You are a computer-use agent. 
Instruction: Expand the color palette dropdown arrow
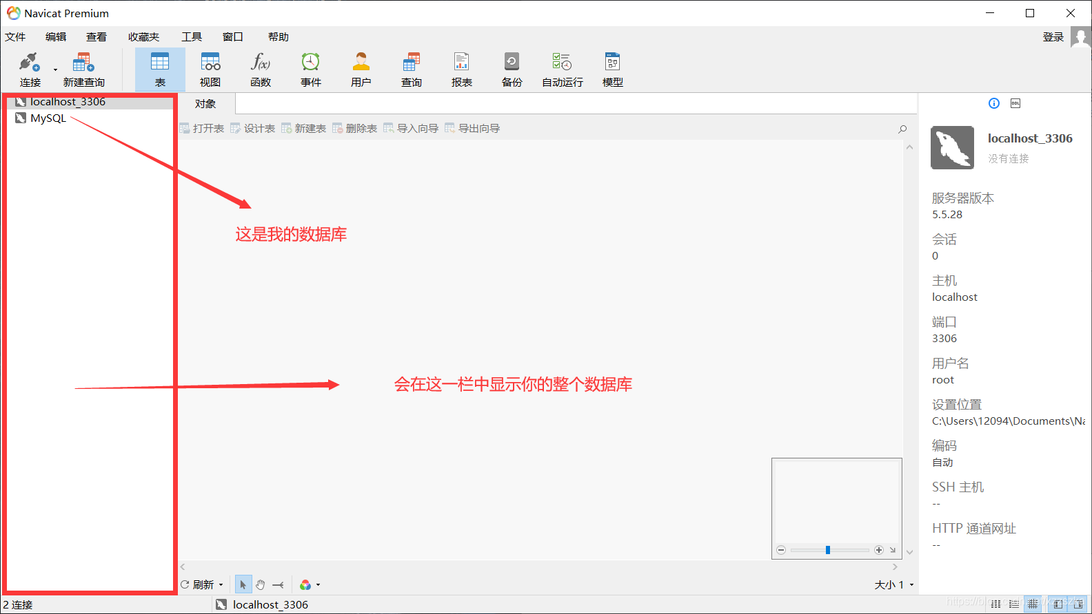point(318,585)
